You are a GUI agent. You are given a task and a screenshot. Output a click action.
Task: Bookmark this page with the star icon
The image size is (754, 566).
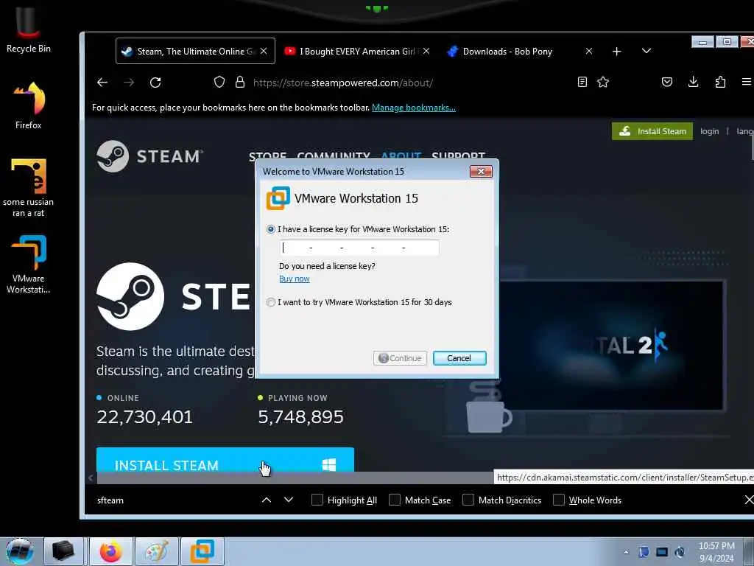pyautogui.click(x=603, y=83)
